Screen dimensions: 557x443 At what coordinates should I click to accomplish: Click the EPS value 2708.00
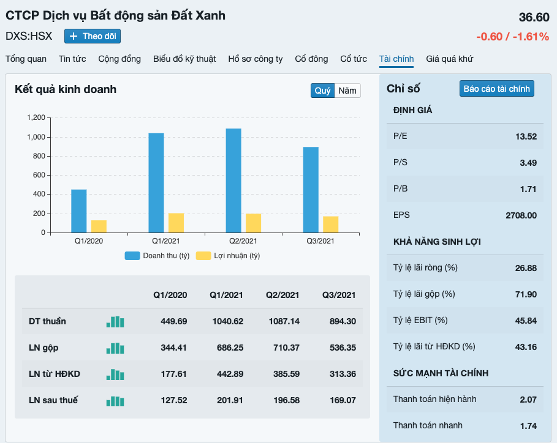pyautogui.click(x=521, y=215)
